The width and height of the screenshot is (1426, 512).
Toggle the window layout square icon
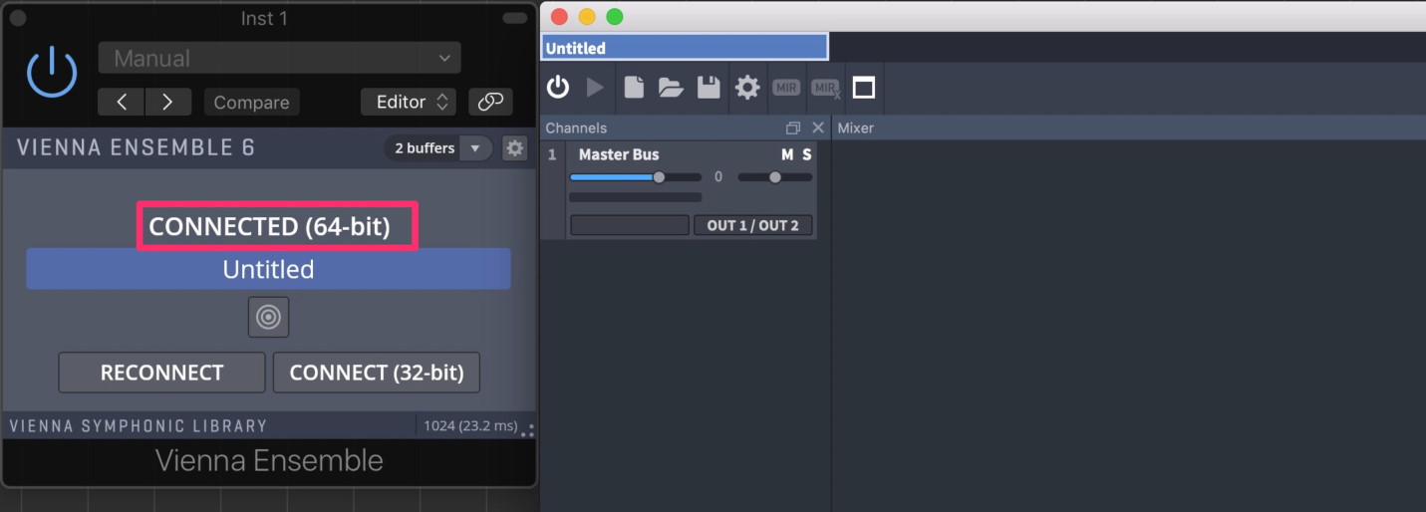[x=864, y=88]
